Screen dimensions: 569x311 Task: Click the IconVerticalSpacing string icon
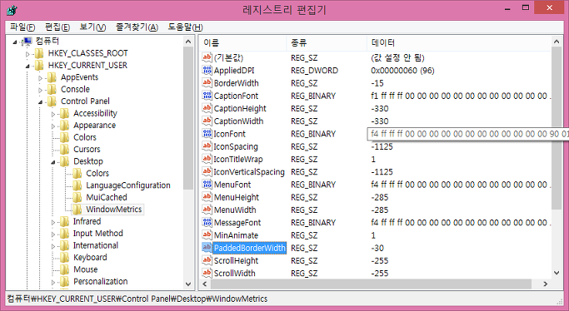click(207, 171)
